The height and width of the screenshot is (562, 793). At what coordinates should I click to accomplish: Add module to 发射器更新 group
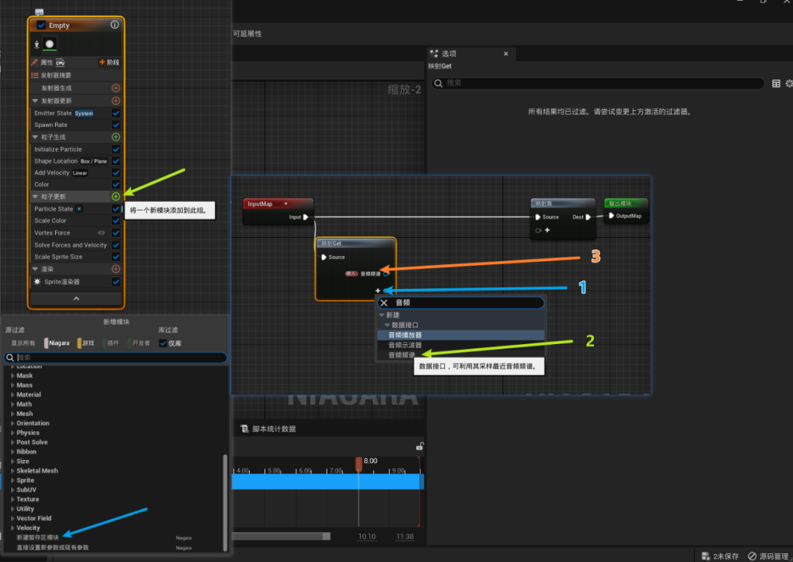(116, 101)
